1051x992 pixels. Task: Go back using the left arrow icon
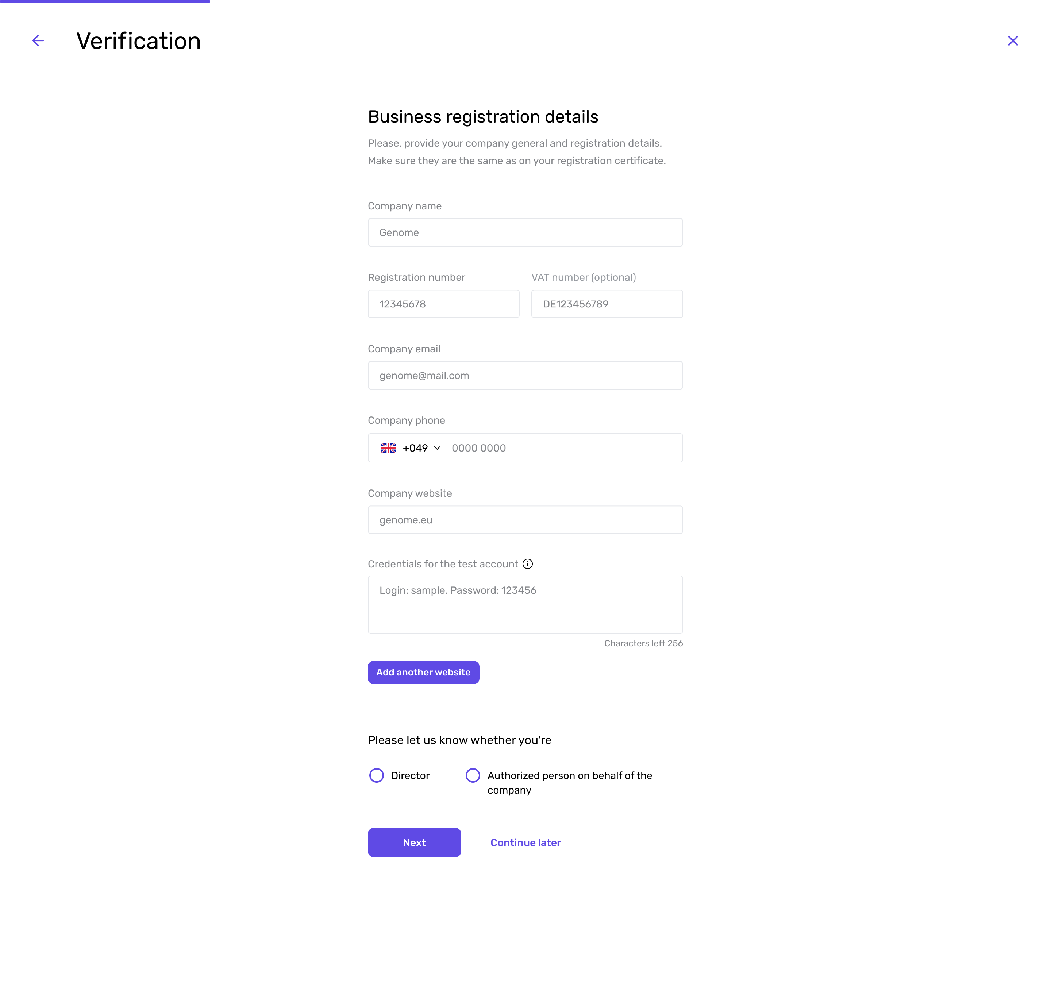coord(38,41)
